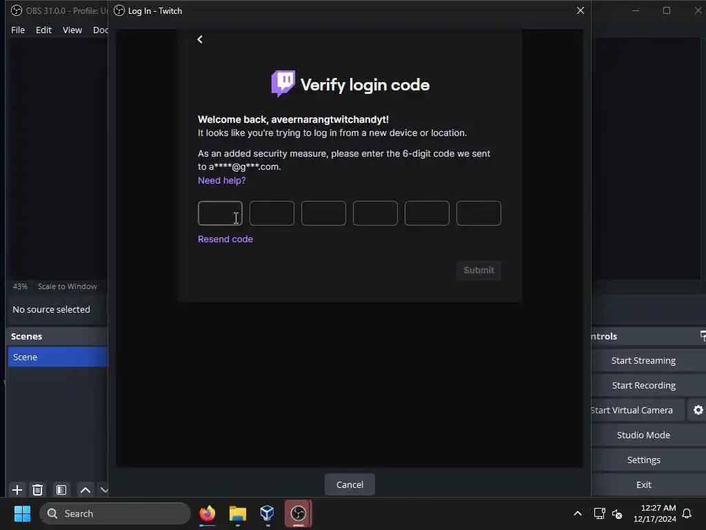Open the Edit menu in OBS

click(x=43, y=30)
